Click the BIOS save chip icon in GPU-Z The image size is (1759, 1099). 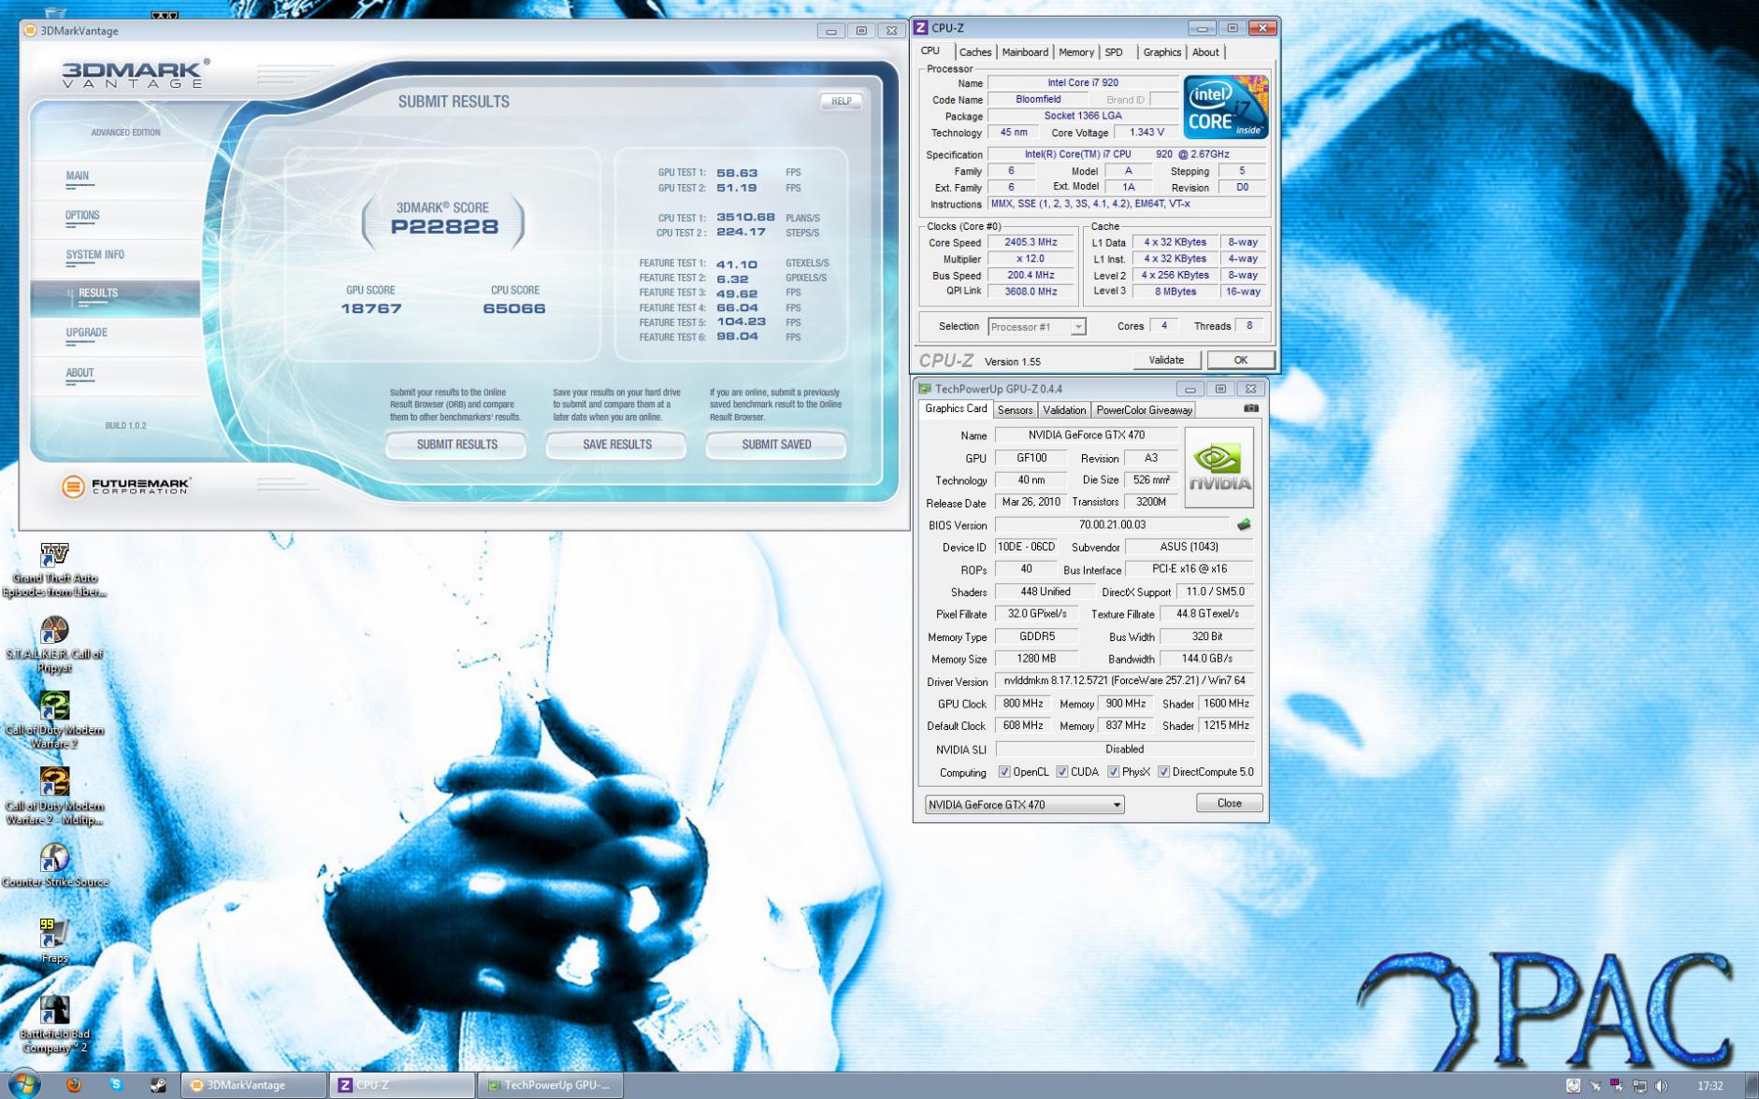[x=1244, y=525]
